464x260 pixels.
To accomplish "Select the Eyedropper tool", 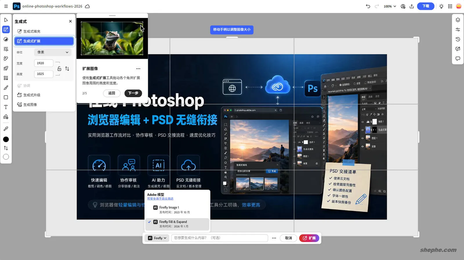I will (x=6, y=129).
